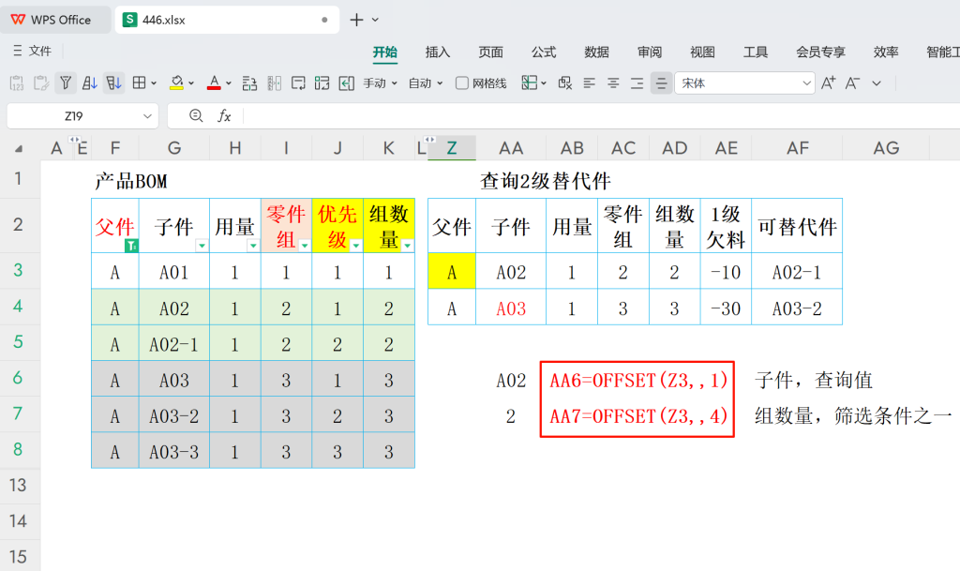960x571 pixels.
Task: Expand the Name Box dropdown arrow
Action: click(147, 116)
